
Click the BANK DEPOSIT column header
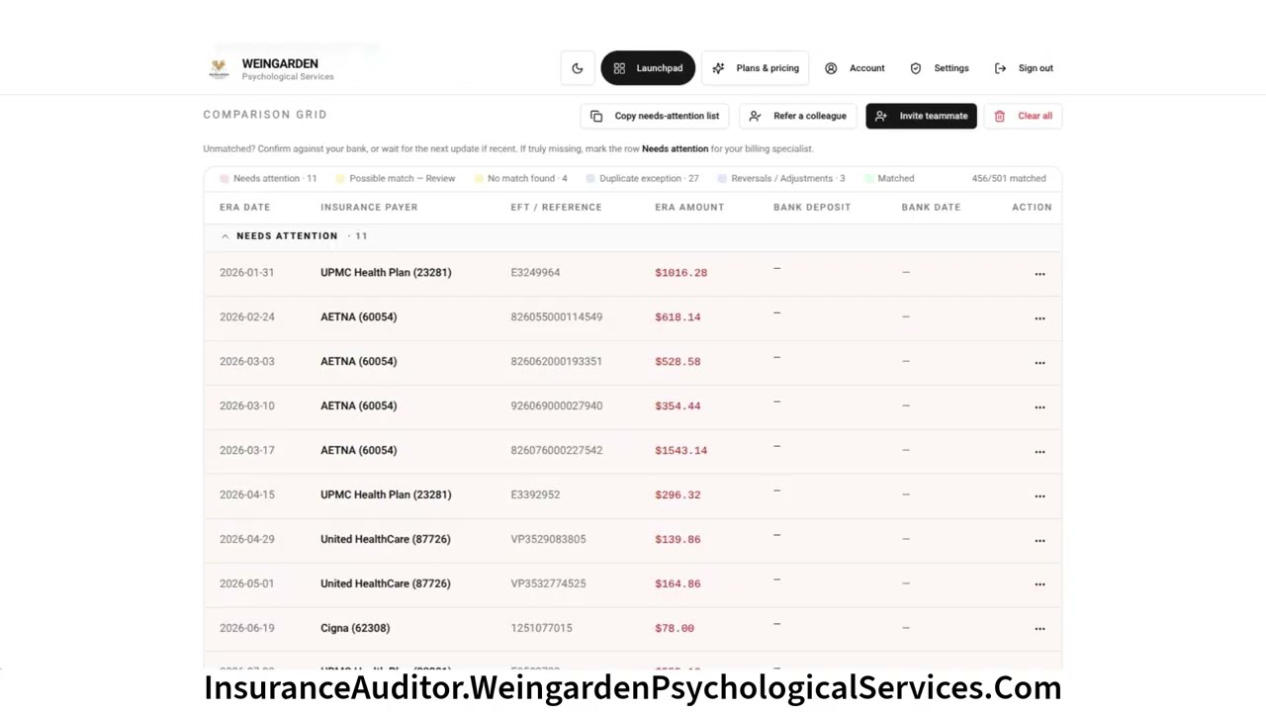[812, 207]
